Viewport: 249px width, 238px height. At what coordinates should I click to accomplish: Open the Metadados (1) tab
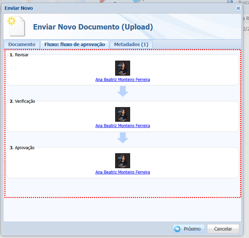point(131,45)
